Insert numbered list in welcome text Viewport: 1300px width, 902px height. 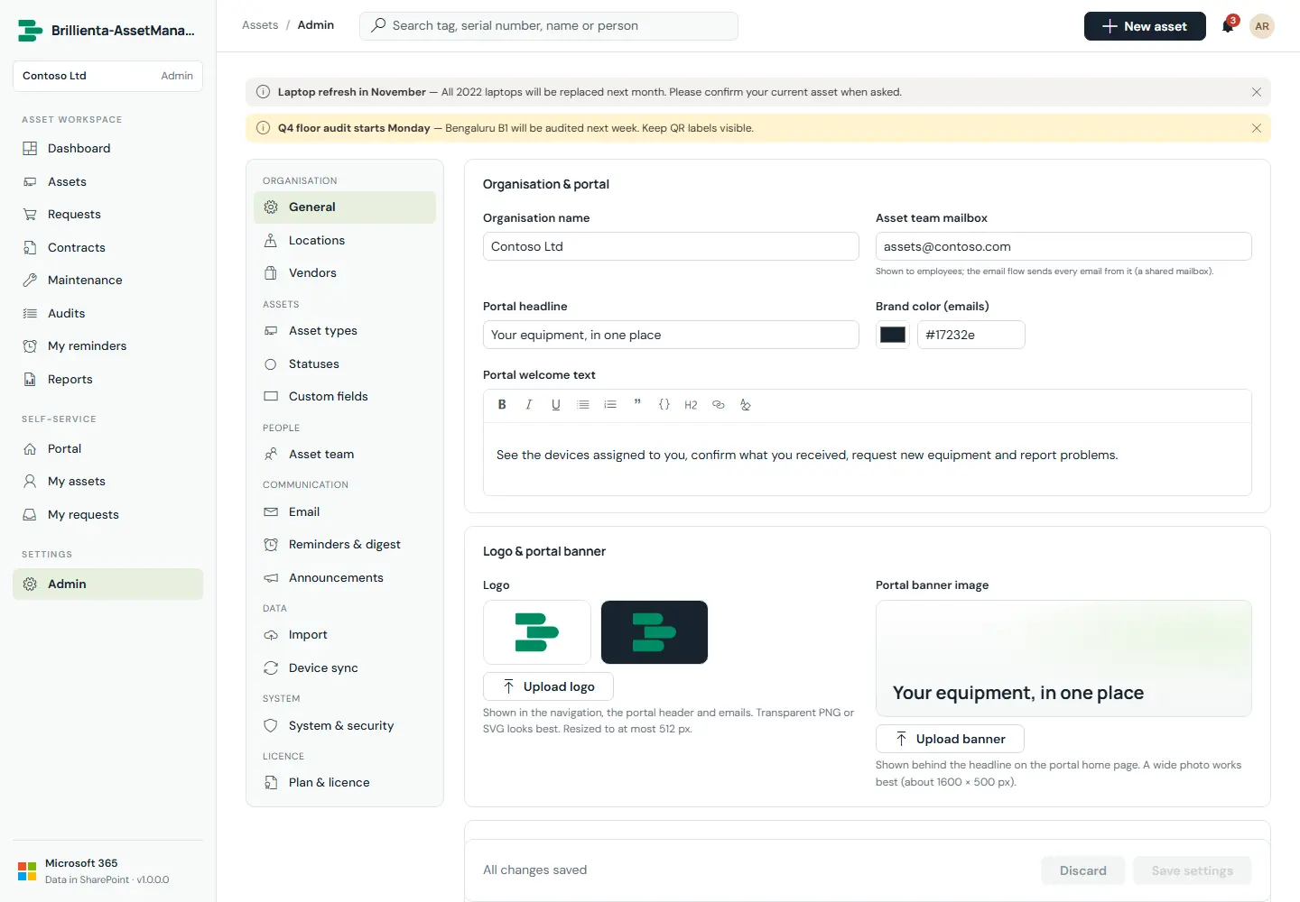(x=610, y=405)
